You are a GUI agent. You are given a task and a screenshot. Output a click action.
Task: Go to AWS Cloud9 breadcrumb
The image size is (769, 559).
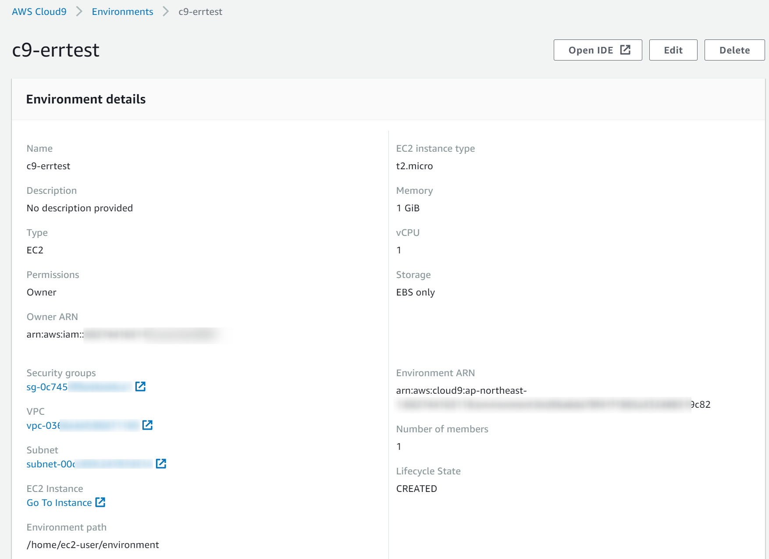[39, 12]
